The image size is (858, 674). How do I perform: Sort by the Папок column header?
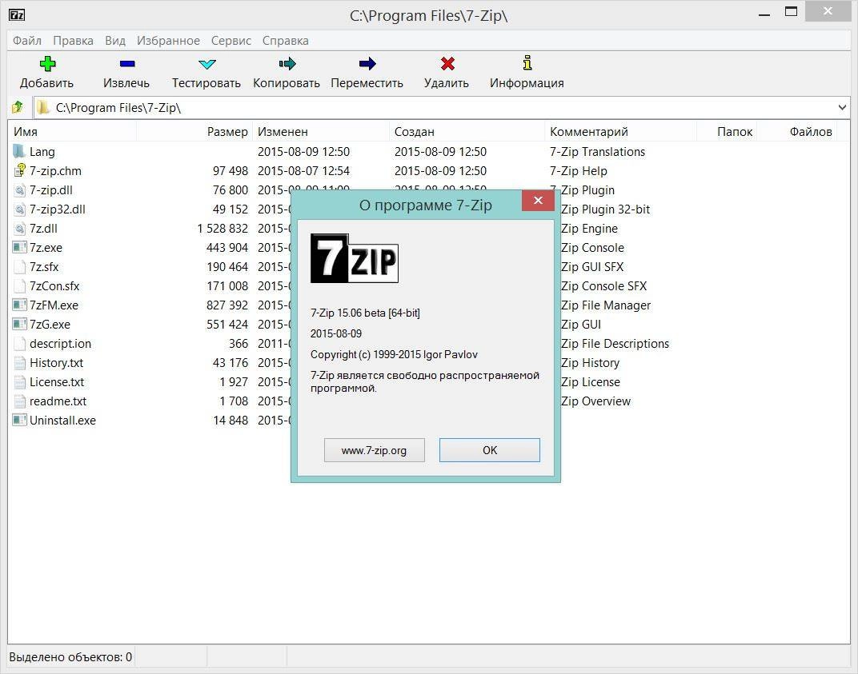[x=728, y=132]
